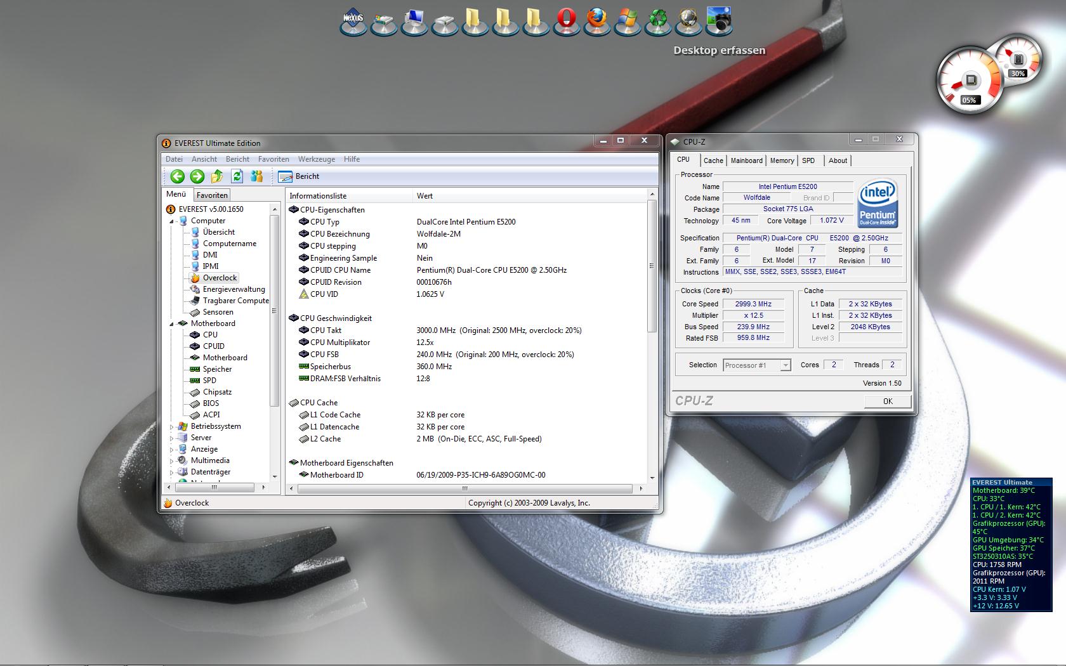This screenshot has width=1066, height=666.
Task: Click the Core Speed value 2999.3 MHz
Action: 753,304
